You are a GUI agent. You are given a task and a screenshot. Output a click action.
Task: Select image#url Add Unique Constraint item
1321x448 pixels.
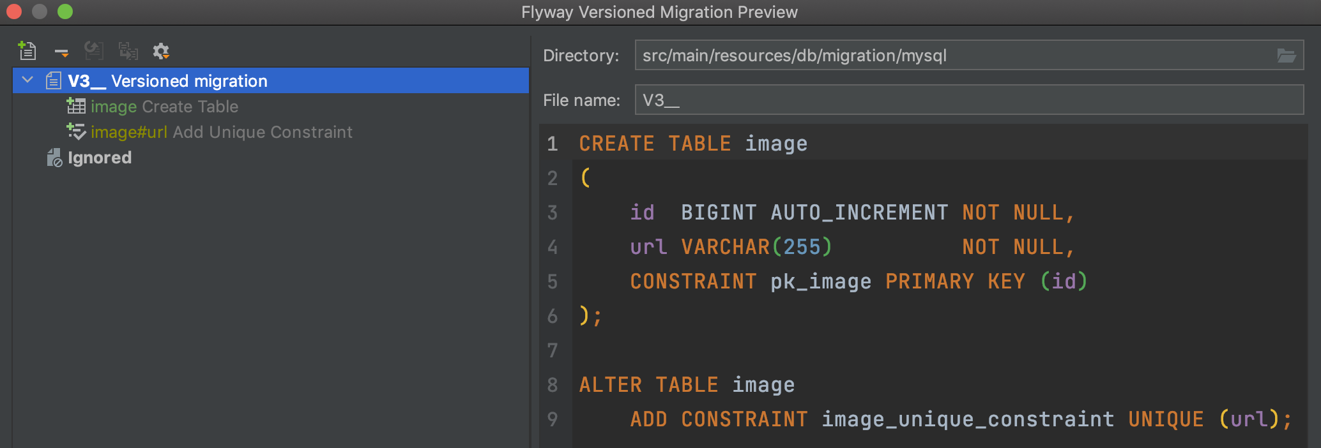tap(221, 132)
